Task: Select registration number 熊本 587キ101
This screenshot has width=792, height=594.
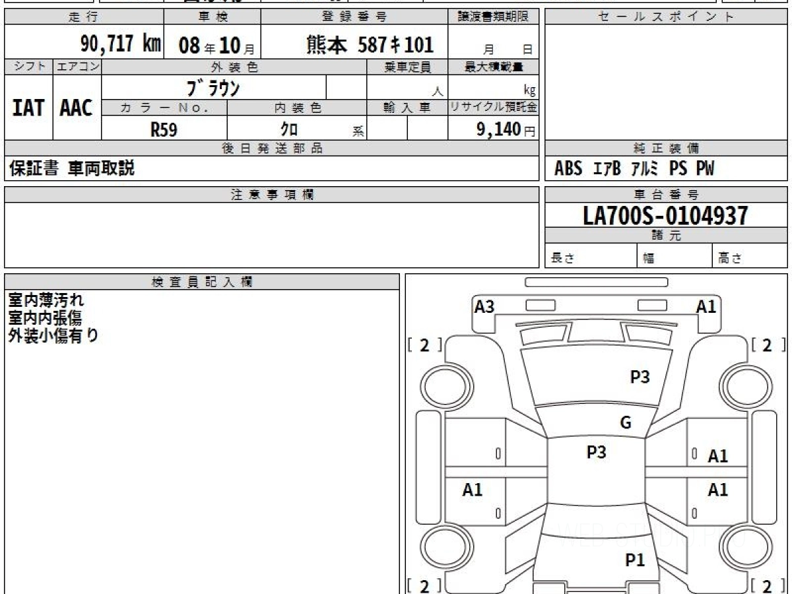Action: [370, 44]
